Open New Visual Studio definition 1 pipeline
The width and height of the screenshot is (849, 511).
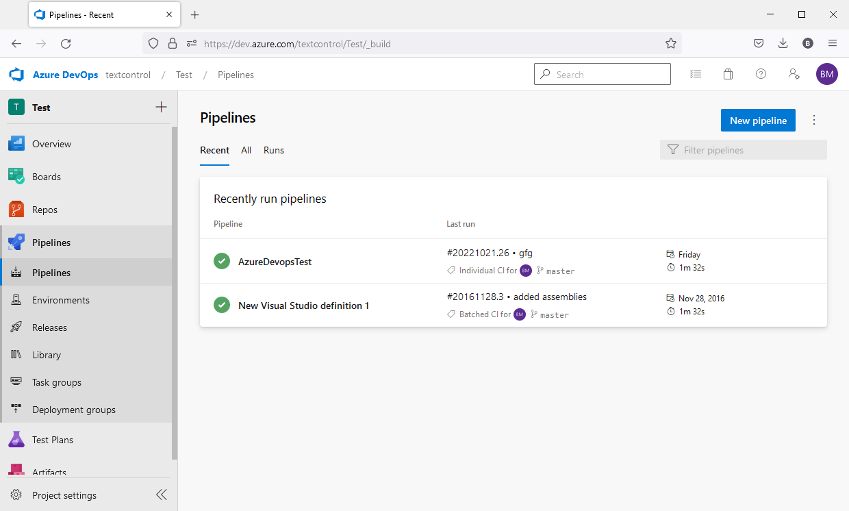(x=303, y=306)
